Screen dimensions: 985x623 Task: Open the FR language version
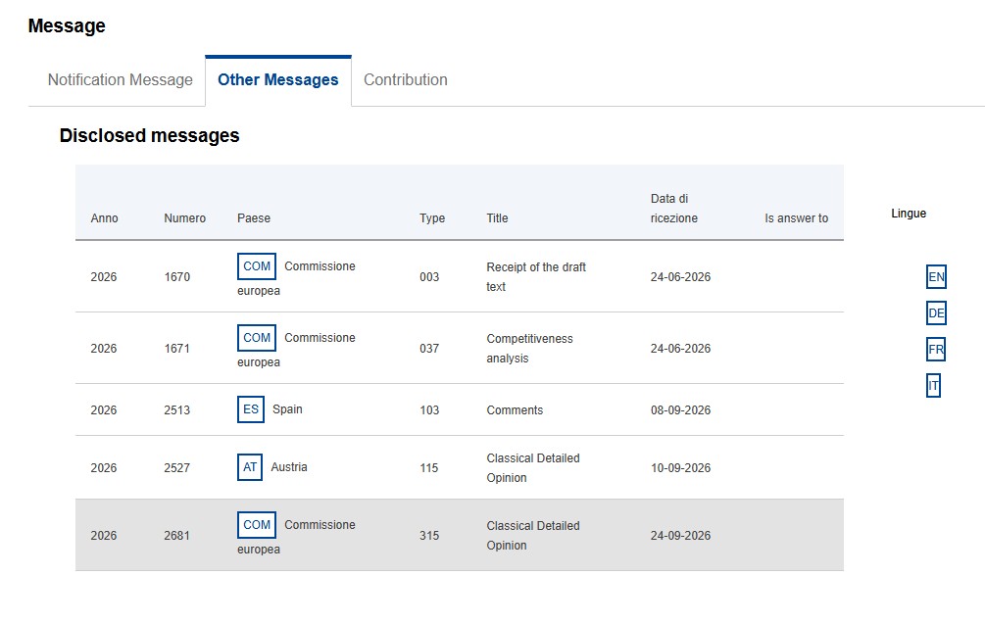tap(936, 350)
